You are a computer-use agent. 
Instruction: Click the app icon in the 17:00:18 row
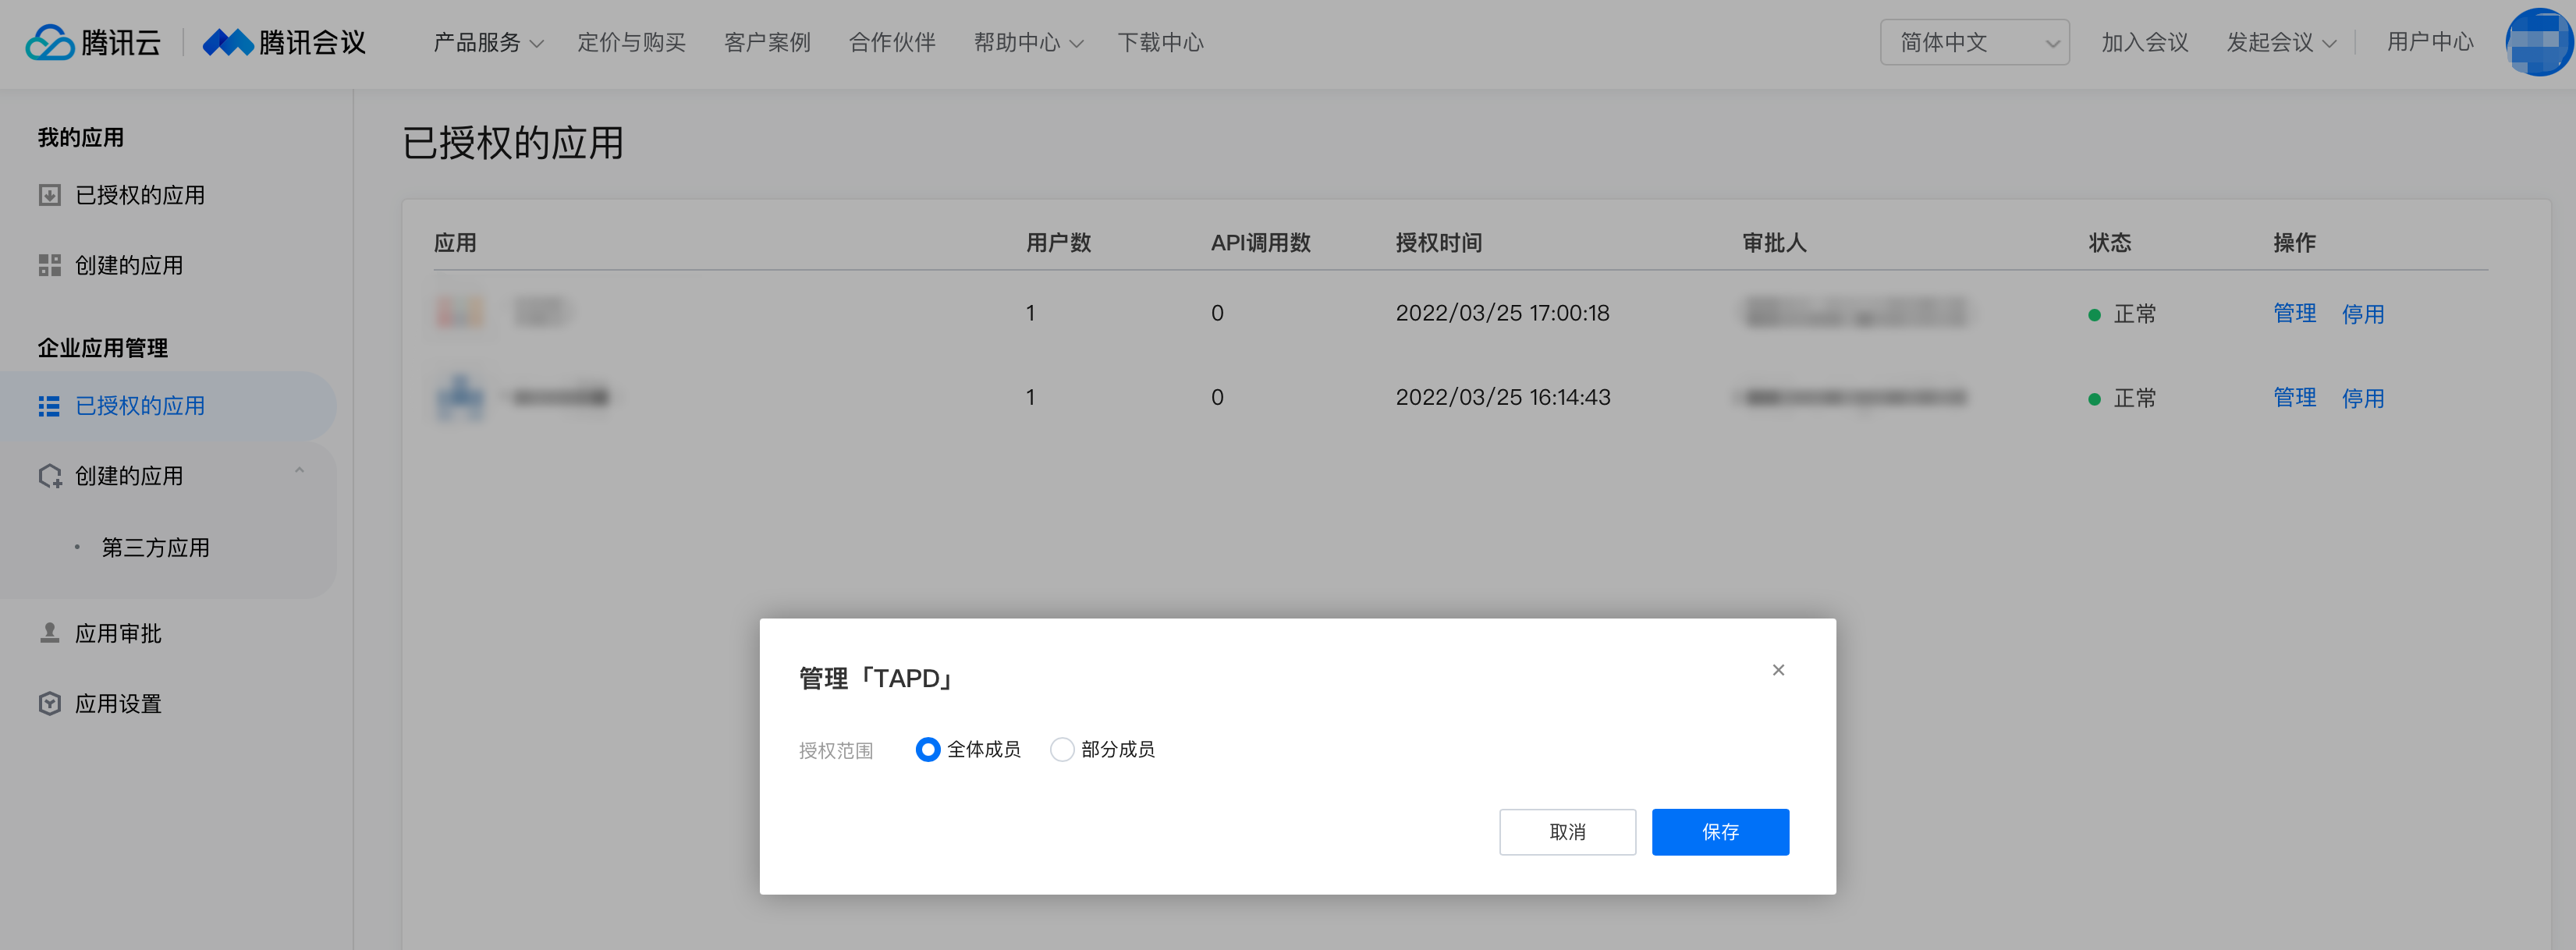pos(460,313)
